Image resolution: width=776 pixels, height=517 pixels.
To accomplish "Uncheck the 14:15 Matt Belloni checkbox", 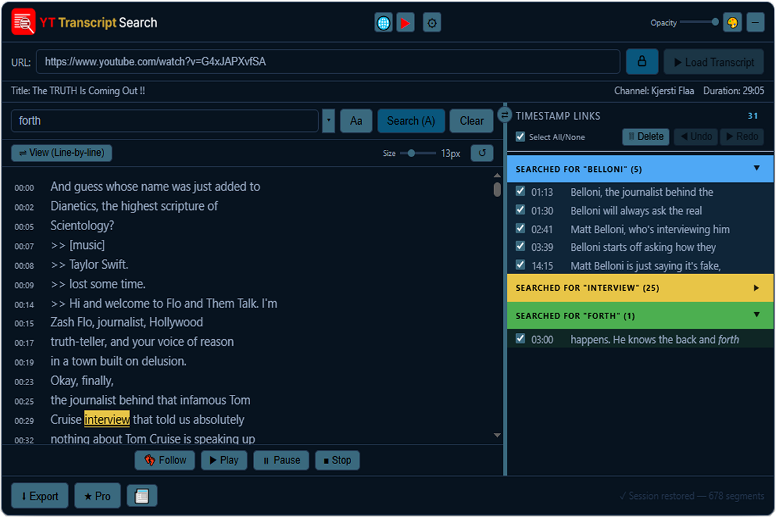I will 520,265.
